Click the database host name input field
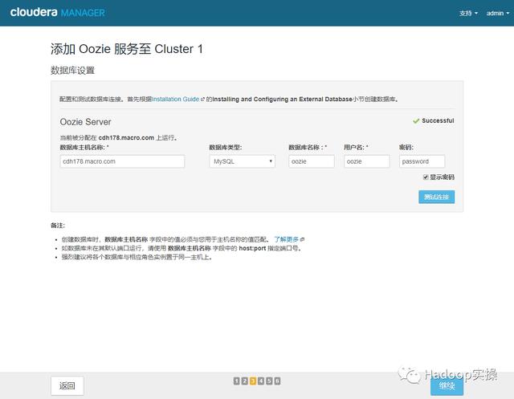 coord(122,161)
